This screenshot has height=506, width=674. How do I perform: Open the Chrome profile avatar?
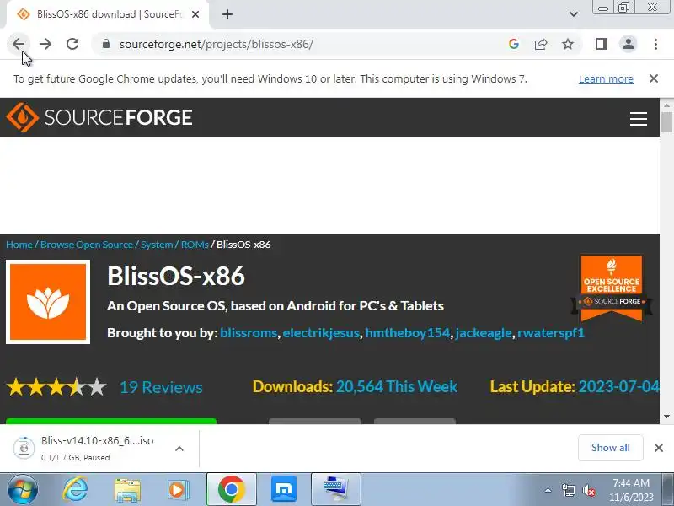coord(628,44)
